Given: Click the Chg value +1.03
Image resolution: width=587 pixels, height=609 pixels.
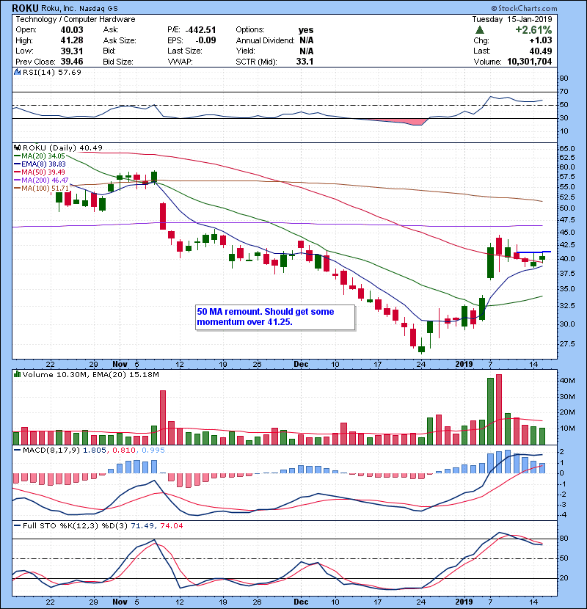Looking at the screenshot, I should point(540,40).
